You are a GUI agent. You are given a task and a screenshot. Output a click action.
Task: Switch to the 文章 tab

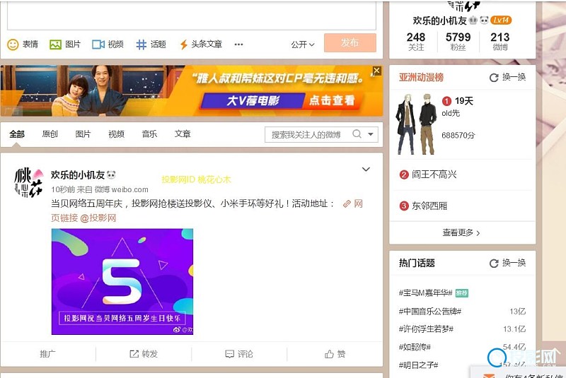pyautogui.click(x=183, y=134)
